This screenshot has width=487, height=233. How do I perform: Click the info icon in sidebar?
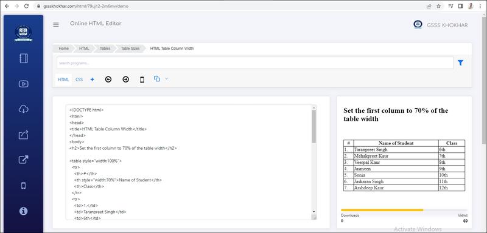point(24,211)
